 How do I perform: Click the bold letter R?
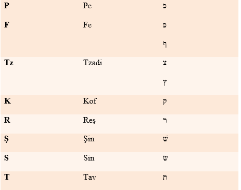point(7,120)
